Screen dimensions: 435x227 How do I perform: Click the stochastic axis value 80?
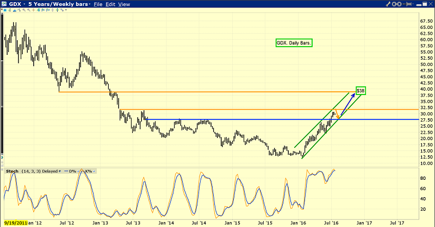click(x=423, y=178)
